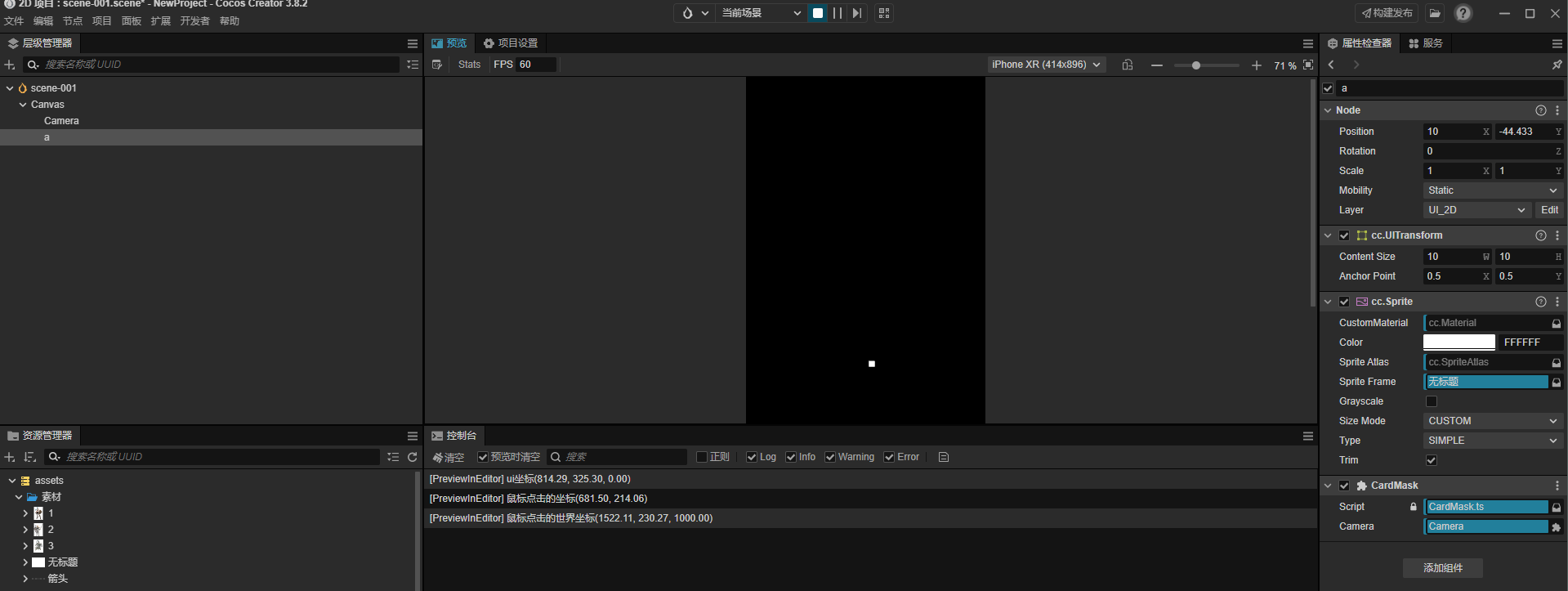Open the Size Mode CUSTOM dropdown
The width and height of the screenshot is (1568, 591).
coord(1493,421)
